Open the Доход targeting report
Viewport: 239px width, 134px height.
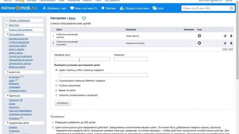(12, 103)
